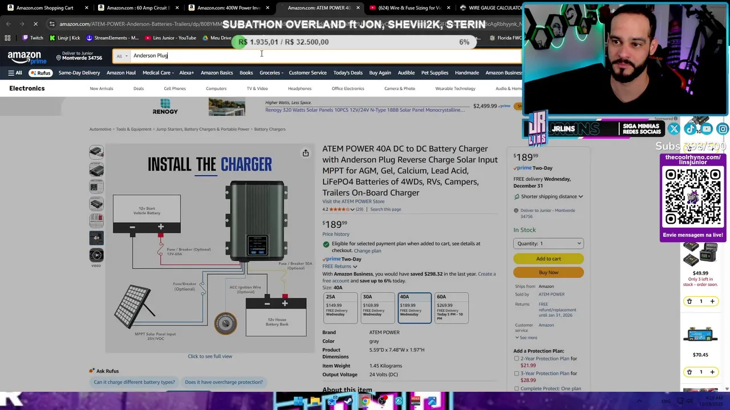
Task: Select the 30A size option
Action: 377,307
